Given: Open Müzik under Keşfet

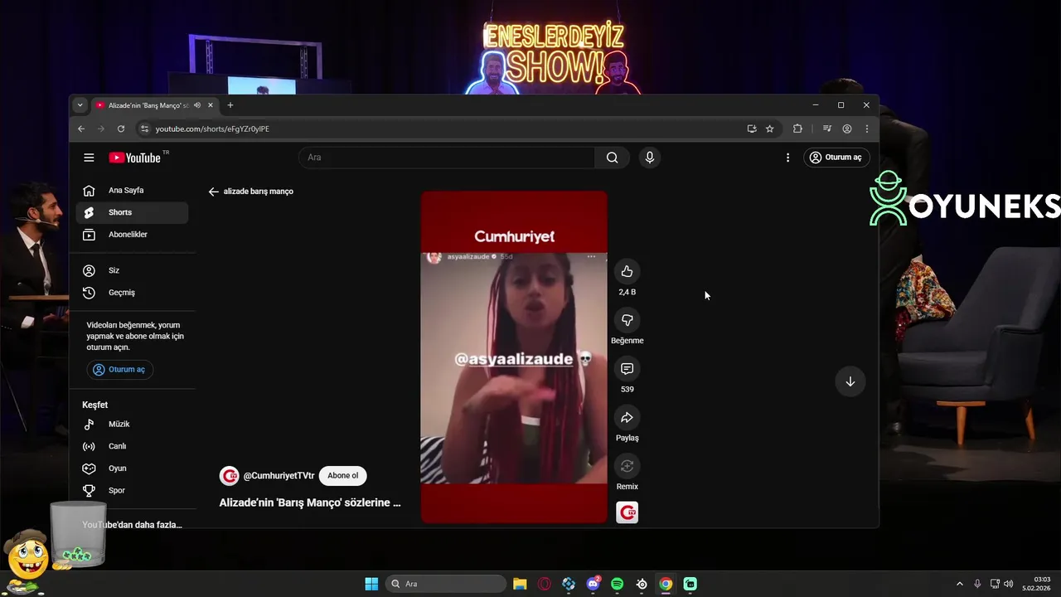Looking at the screenshot, I should point(132,425).
